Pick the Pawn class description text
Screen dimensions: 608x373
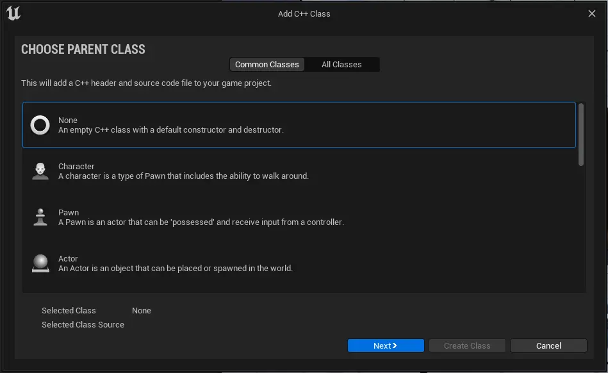click(x=201, y=222)
